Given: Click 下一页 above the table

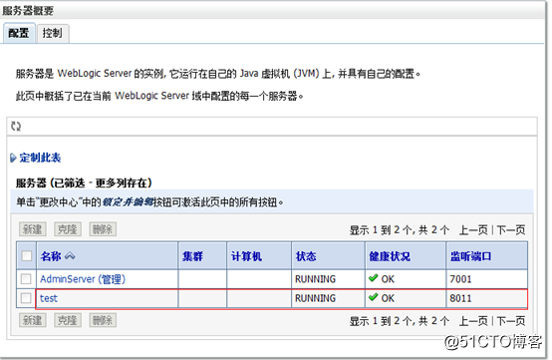Looking at the screenshot, I should click(511, 230).
